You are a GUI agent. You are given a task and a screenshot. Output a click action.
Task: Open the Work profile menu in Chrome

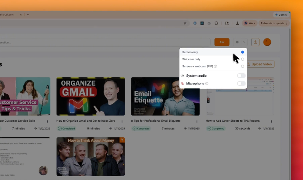249,23
